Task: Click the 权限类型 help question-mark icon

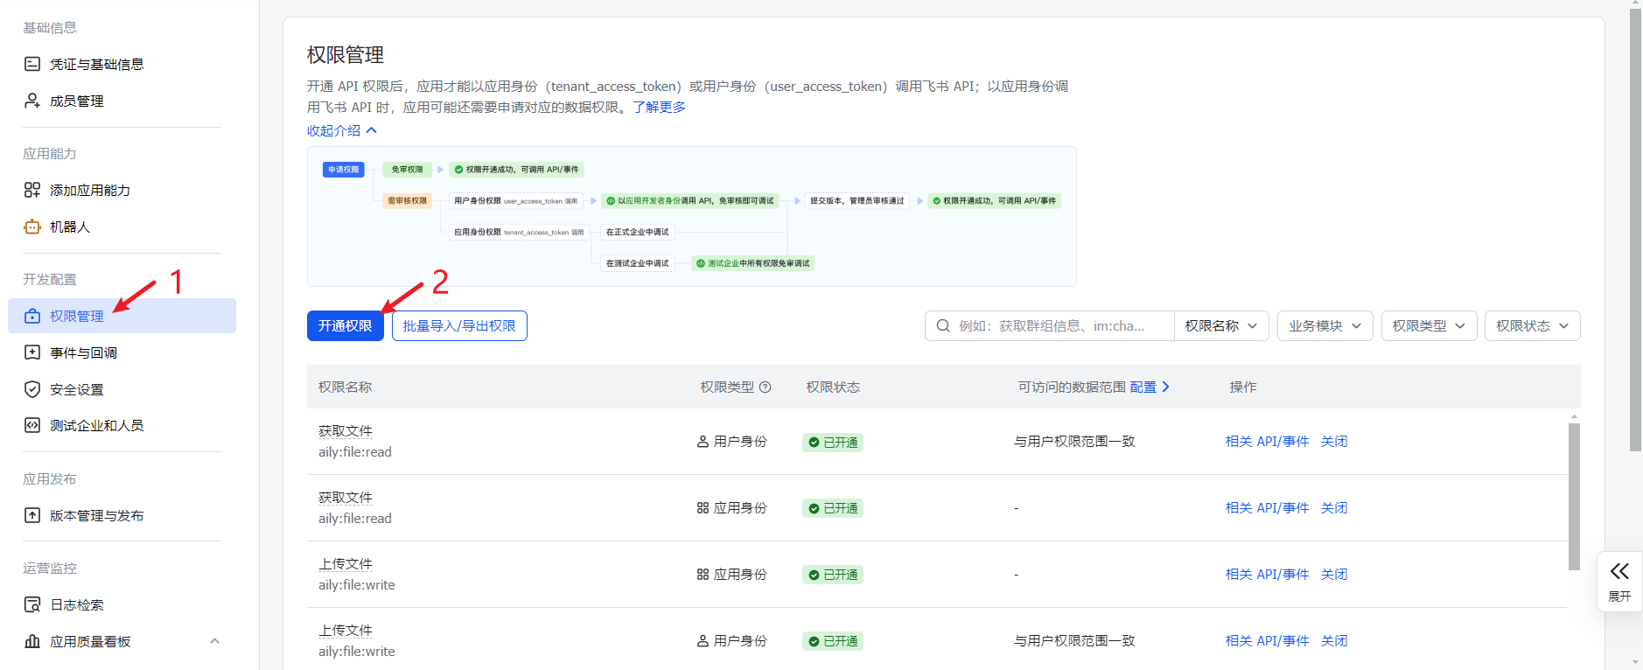Action: [765, 387]
